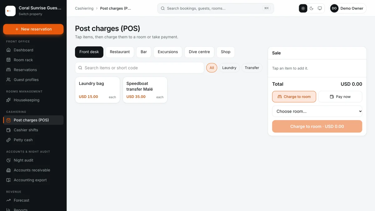Click the USD 15.00 price text

point(88,97)
